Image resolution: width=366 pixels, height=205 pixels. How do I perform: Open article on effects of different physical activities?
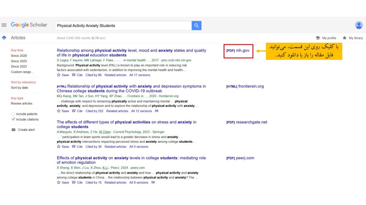tap(127, 124)
